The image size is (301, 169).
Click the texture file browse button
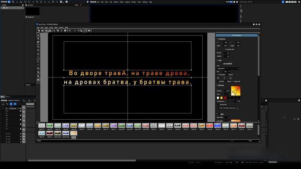[x=238, y=108]
